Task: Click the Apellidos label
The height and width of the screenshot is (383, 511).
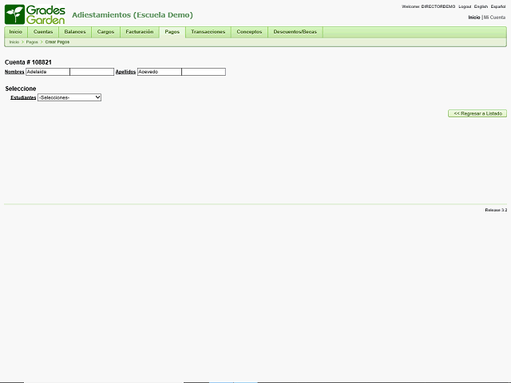Action: [125, 72]
